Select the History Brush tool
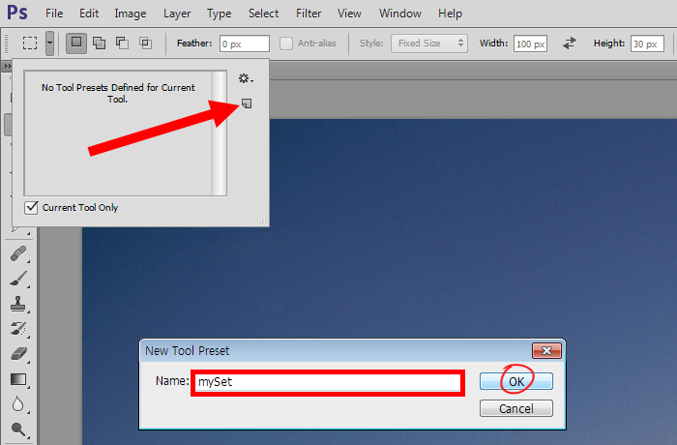Image resolution: width=677 pixels, height=445 pixels. (18, 329)
